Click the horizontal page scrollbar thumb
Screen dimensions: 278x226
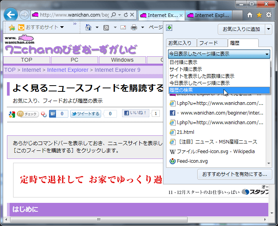coord(99,219)
